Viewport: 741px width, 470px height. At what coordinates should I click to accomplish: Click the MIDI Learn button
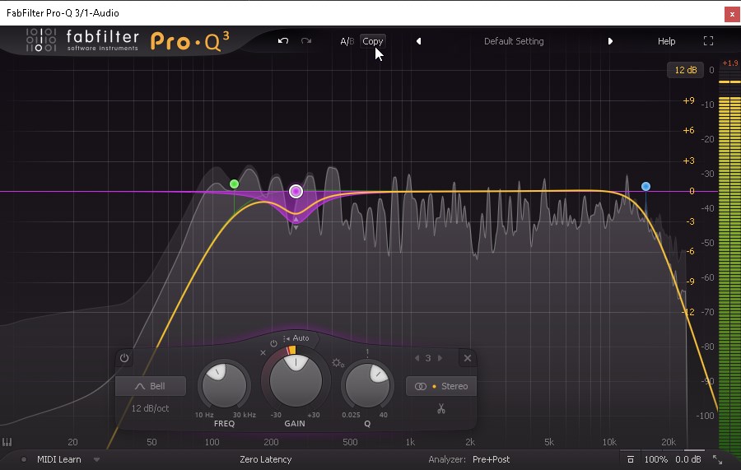[x=59, y=459]
